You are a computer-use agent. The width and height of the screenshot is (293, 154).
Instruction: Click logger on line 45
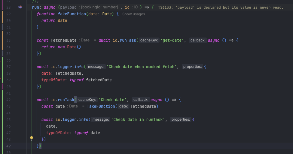pyautogui.click(x=69, y=120)
